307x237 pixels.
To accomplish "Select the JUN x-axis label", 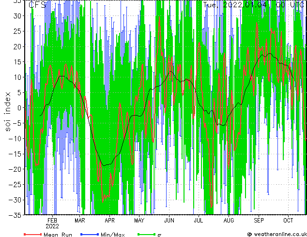I will 169,221.
